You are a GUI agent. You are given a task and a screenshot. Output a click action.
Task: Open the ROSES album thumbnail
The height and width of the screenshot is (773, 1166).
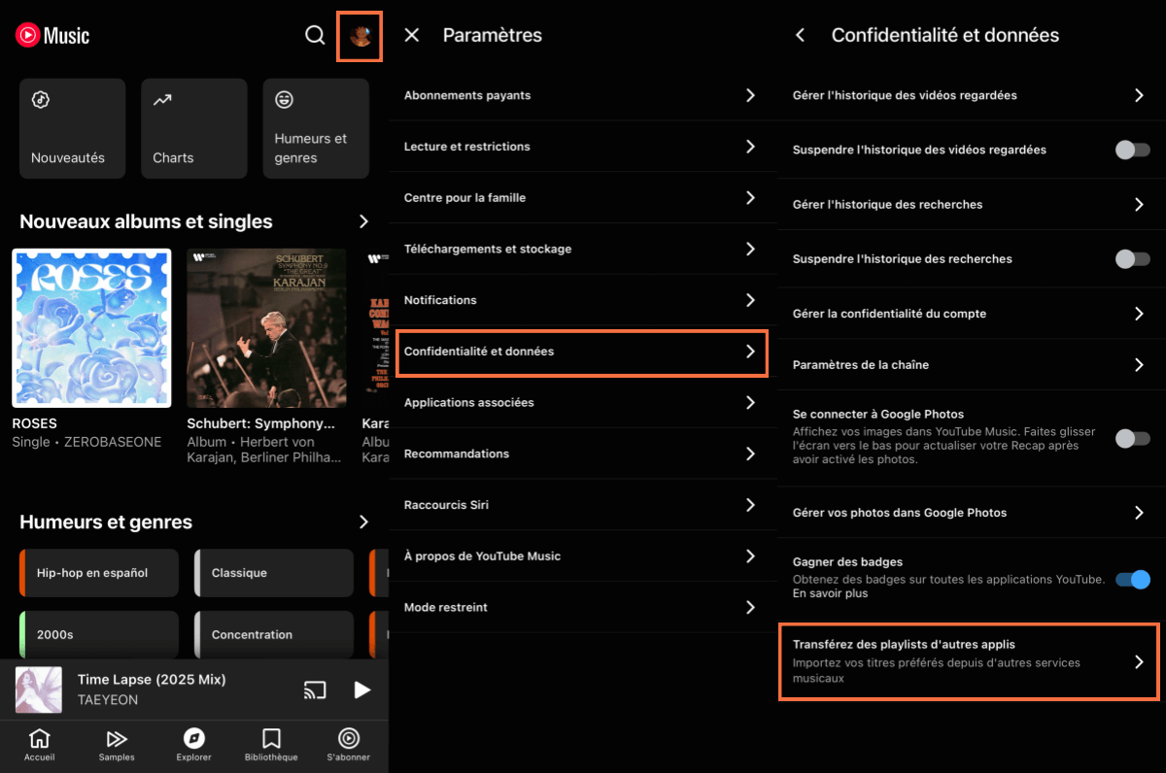click(x=91, y=327)
